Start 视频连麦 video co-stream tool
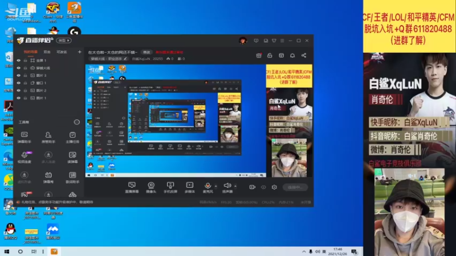This screenshot has width=456, height=256. coord(25,157)
